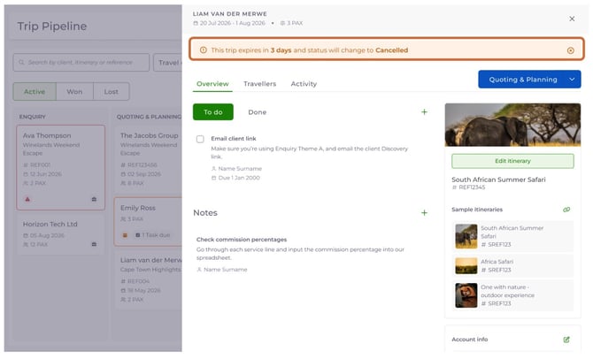The width and height of the screenshot is (593, 359).
Task: Click the person icon beside task Name Surname
Action: click(213, 169)
